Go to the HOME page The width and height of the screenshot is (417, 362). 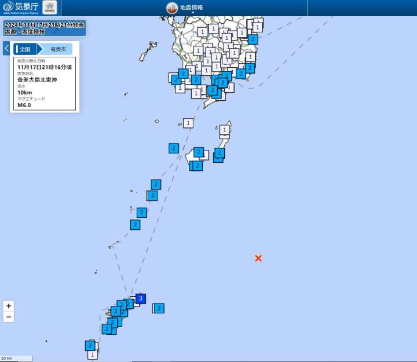(x=50, y=8)
